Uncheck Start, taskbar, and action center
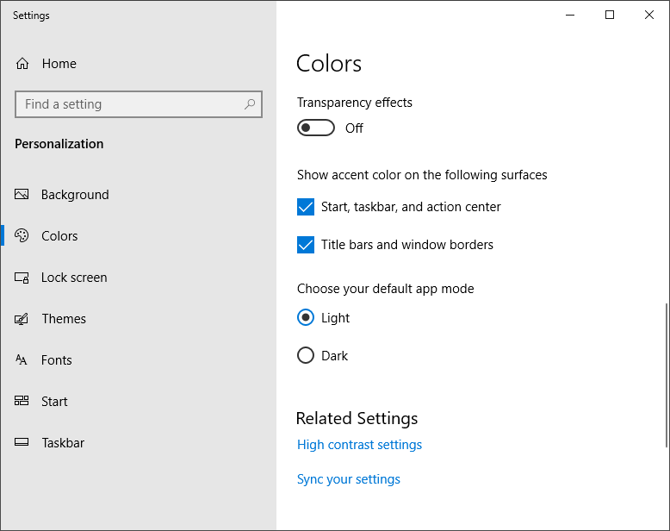Screen dimensions: 670x531 [x=306, y=207]
